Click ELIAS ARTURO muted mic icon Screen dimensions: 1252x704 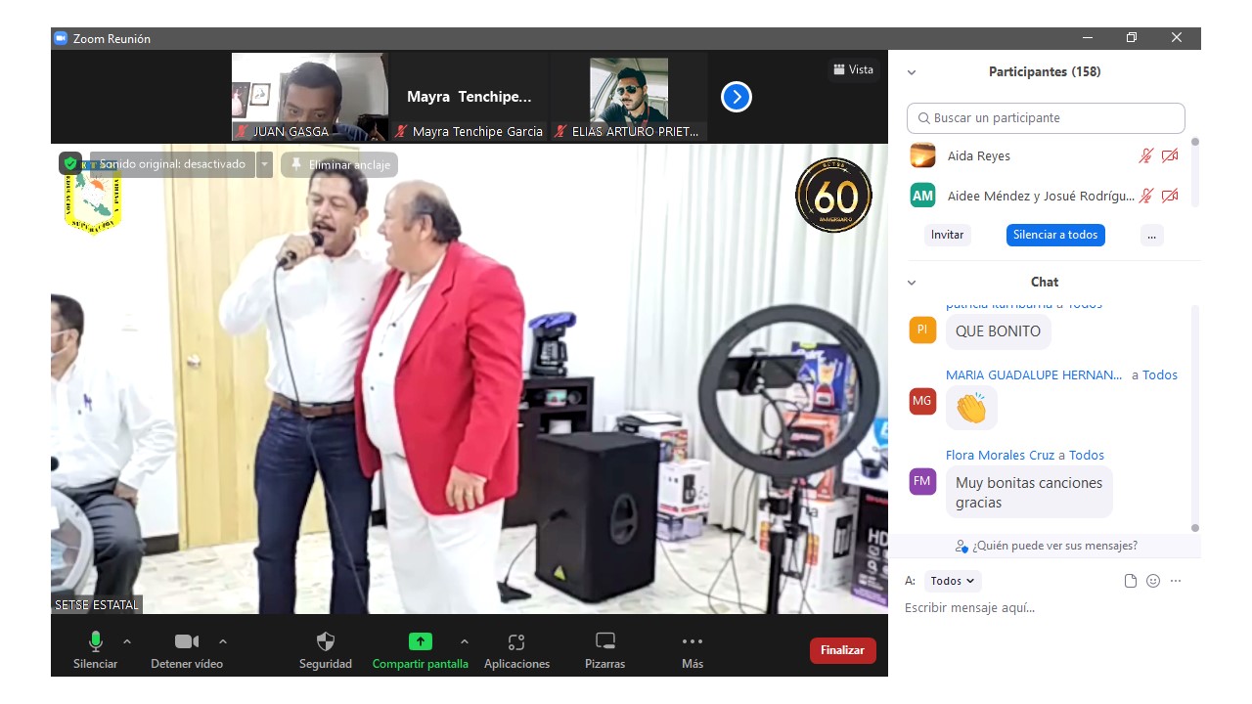[x=560, y=131]
